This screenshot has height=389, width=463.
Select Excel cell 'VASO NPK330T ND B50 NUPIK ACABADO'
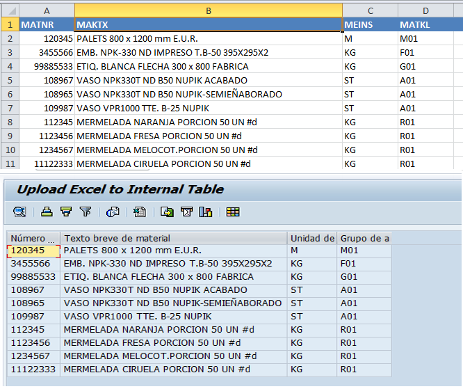[x=209, y=81]
